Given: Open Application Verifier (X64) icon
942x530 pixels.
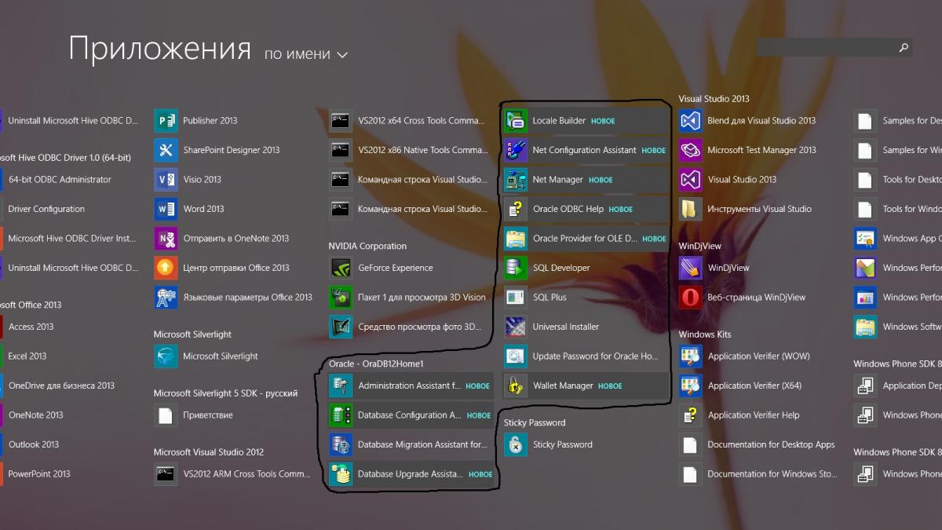Looking at the screenshot, I should point(690,386).
